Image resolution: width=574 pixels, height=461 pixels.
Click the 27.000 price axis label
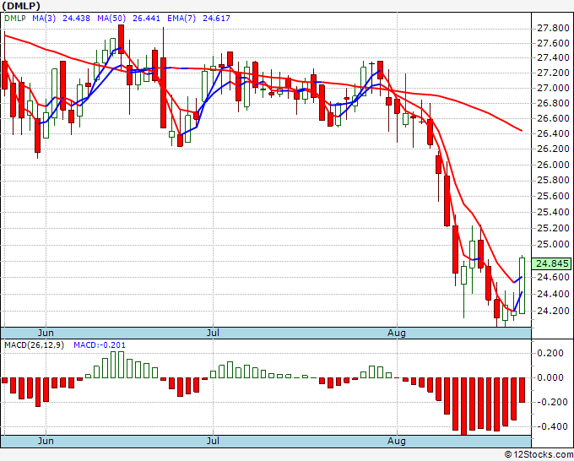553,88
